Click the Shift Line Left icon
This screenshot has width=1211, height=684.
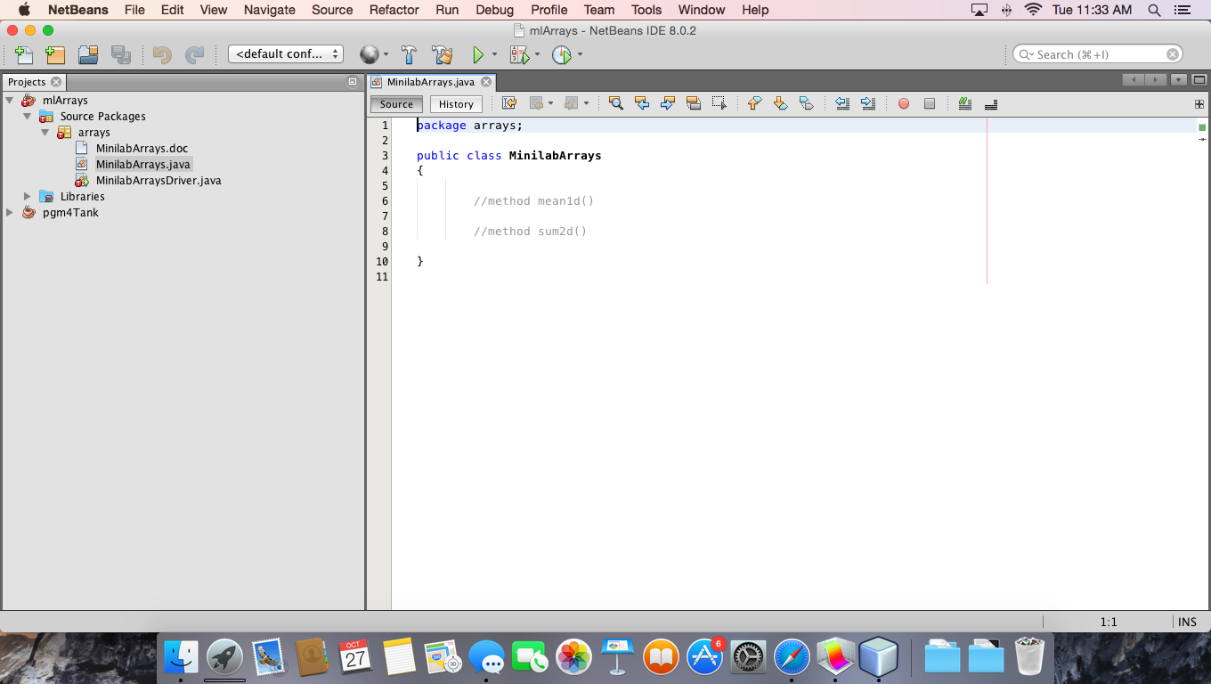pos(842,103)
